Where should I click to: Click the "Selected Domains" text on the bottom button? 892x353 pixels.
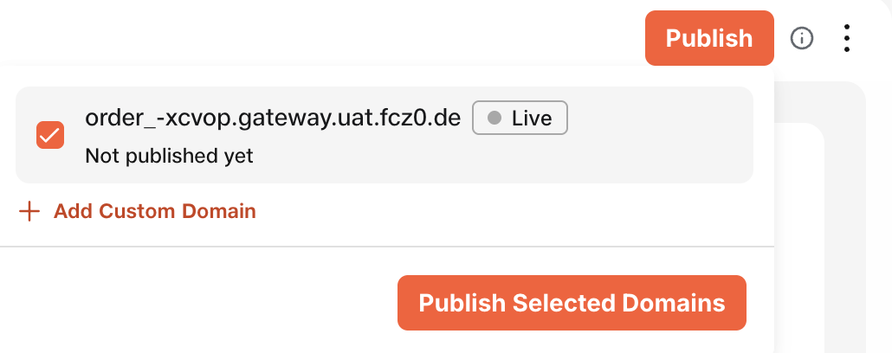[x=618, y=303]
